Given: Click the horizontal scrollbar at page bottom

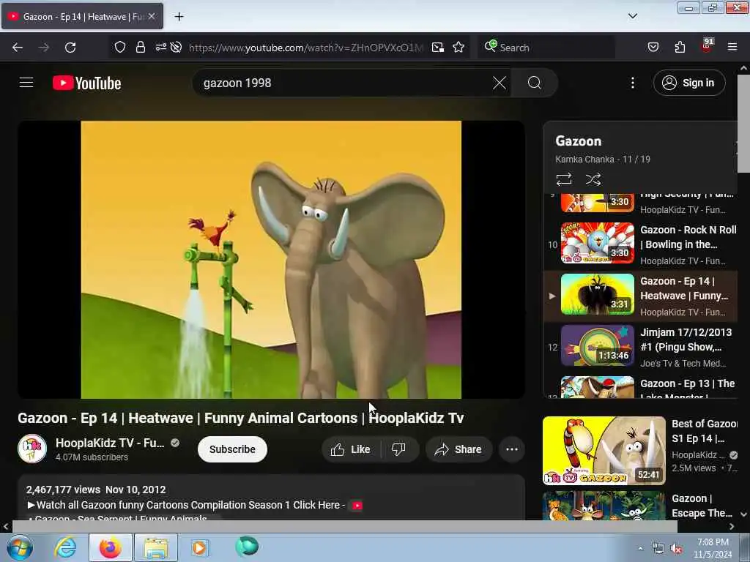Looking at the screenshot, I should coord(344,526).
